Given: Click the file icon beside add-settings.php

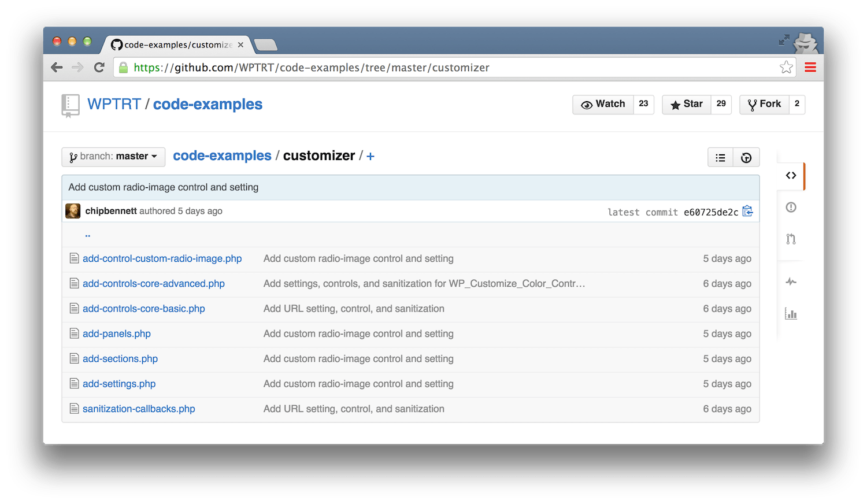Looking at the screenshot, I should click(74, 383).
